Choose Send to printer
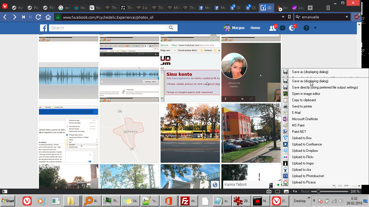The height and width of the screenshot is (207, 369). (x=325, y=106)
